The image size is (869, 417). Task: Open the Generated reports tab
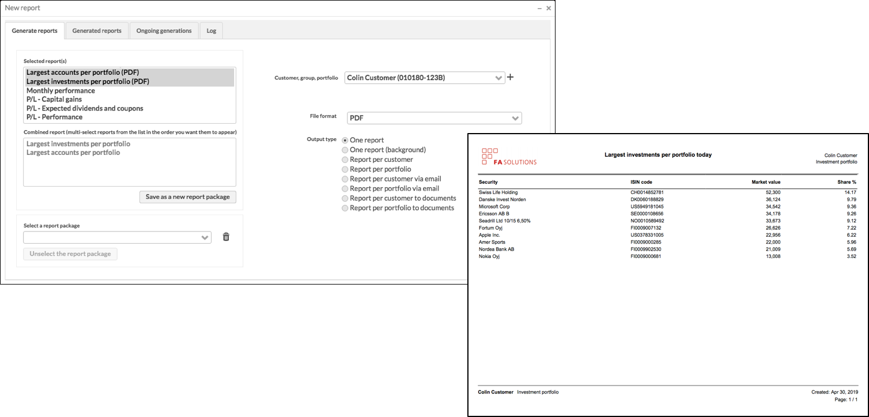(x=97, y=31)
